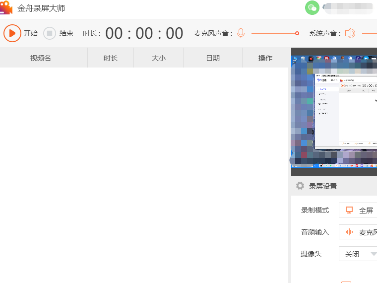Click the blurred user account name
Screen dimensions: 377x283
pyautogui.click(x=348, y=8)
